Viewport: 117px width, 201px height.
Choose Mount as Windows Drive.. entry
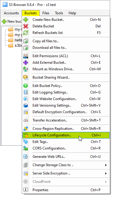tap(66, 69)
